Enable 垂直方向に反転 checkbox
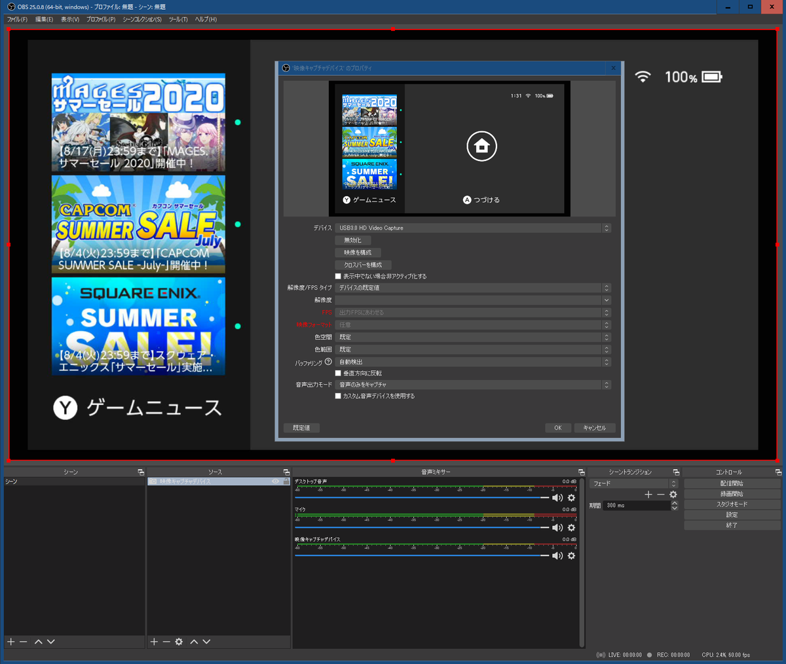The image size is (786, 664). coord(338,373)
